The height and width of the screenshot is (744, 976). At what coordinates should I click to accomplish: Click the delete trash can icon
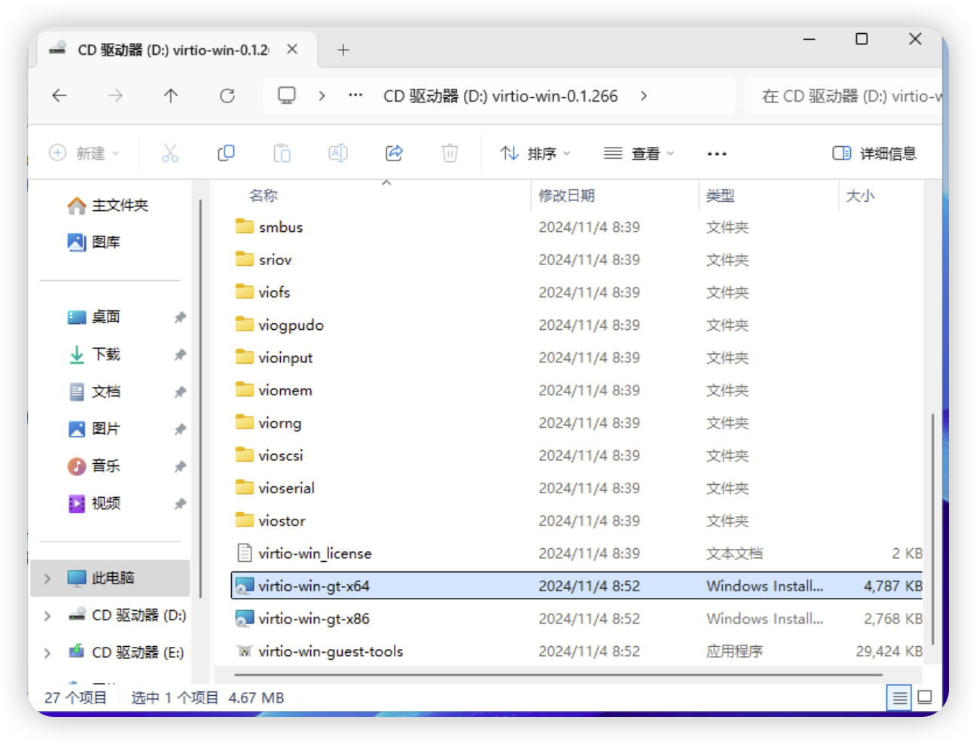point(450,153)
